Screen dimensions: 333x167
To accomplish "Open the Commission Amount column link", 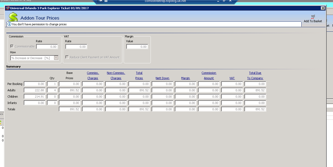I will 209,75.
